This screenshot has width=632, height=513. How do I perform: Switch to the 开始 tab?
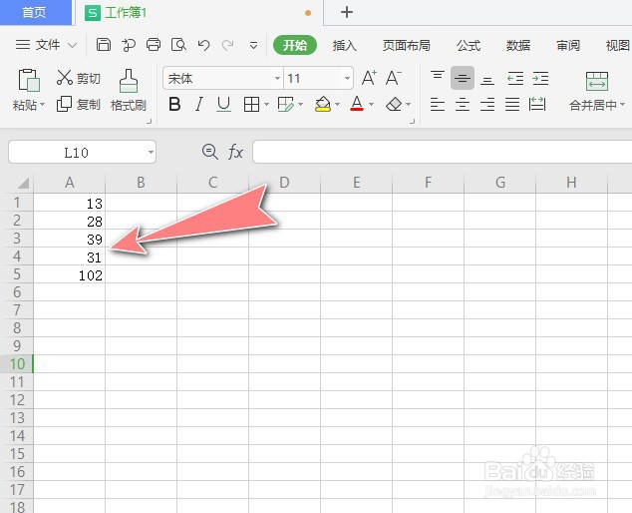295,45
